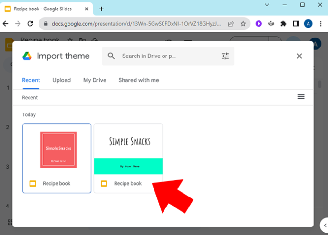Close the Recipe book browser tab
This screenshot has width=328, height=235.
87,9
